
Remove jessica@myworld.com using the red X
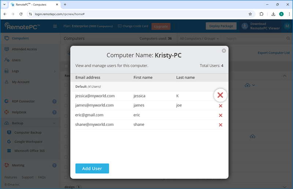tap(220, 96)
